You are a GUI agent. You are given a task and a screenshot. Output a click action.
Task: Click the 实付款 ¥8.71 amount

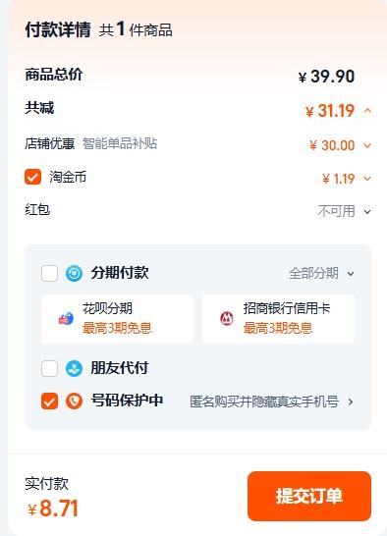53,509
